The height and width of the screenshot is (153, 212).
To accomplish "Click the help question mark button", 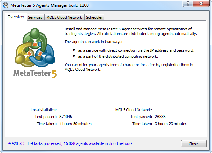I will 188,4.
